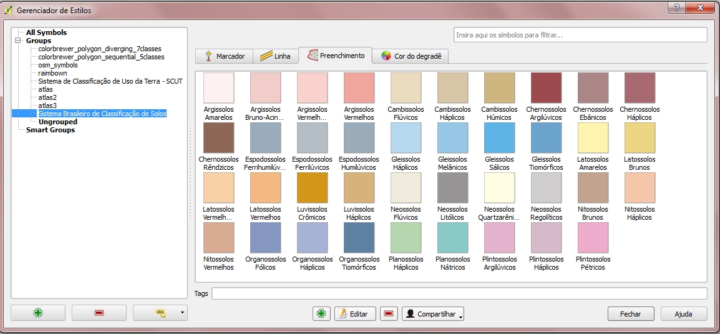720x334 pixels.
Task: Select the Smart Groups item
Action: tap(51, 130)
